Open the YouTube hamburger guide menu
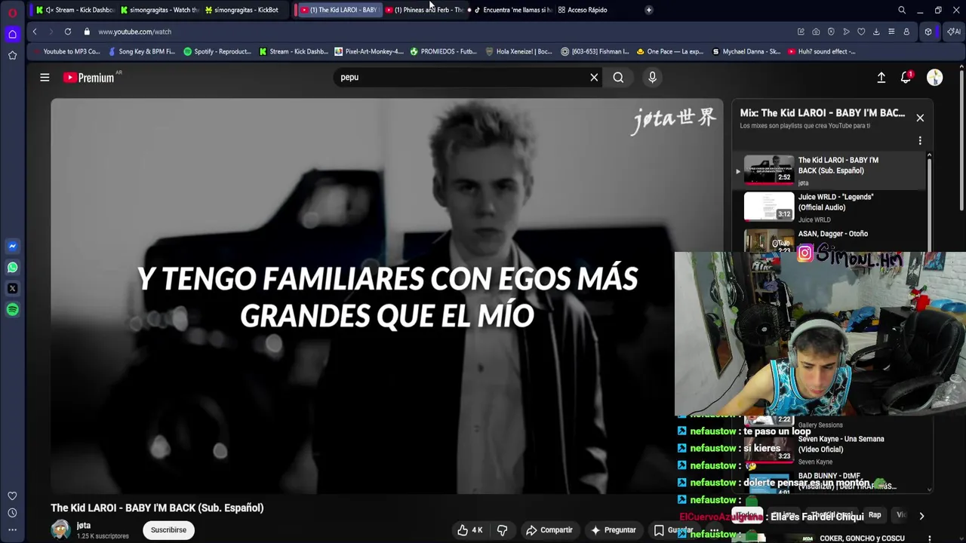This screenshot has width=966, height=543. tap(45, 77)
